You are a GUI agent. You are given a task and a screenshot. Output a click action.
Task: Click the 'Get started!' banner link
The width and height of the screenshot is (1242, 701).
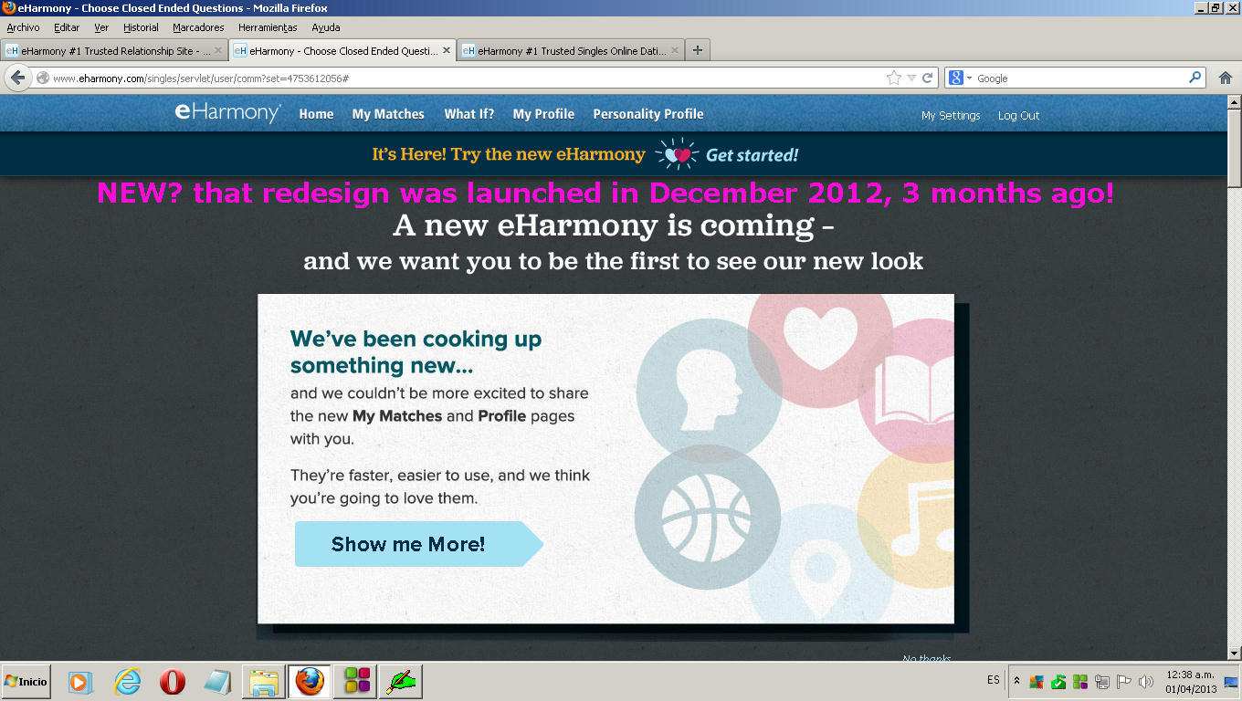point(752,155)
